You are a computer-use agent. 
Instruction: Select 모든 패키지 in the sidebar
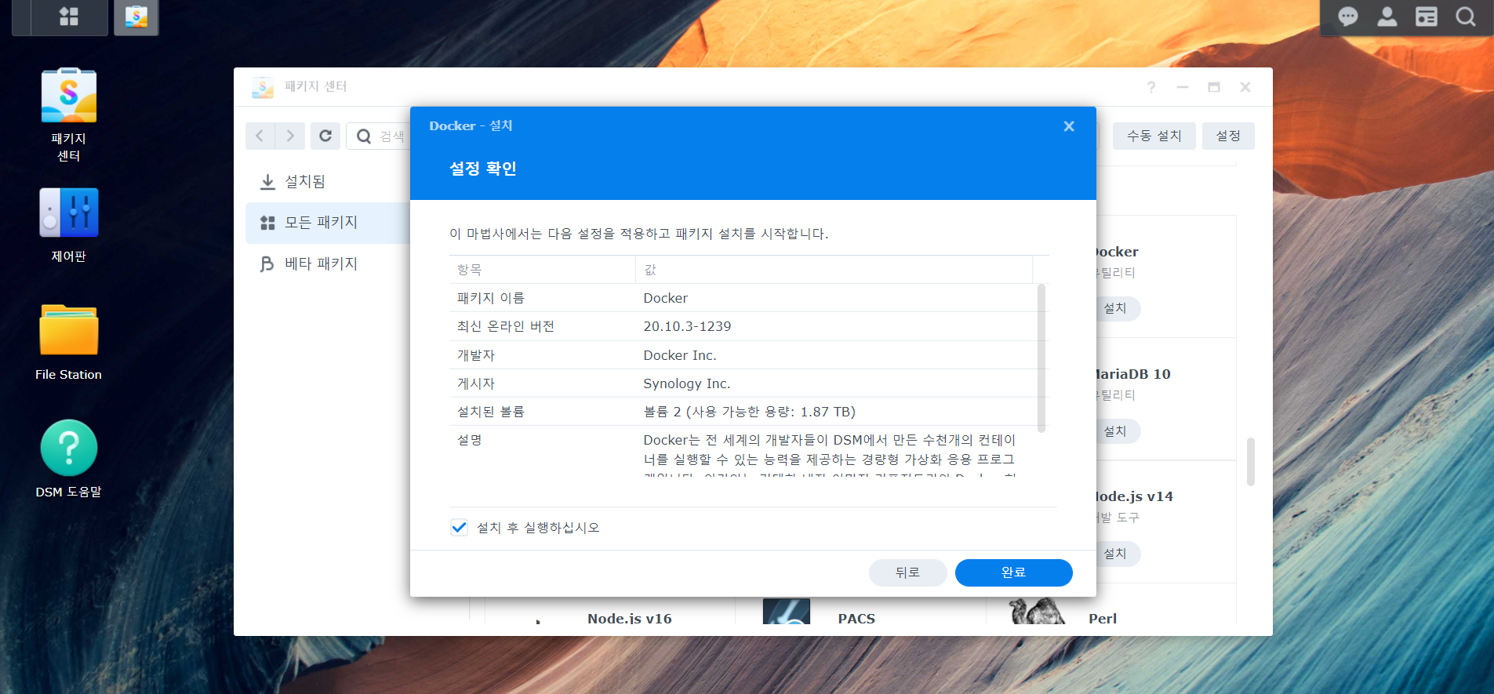(x=328, y=223)
